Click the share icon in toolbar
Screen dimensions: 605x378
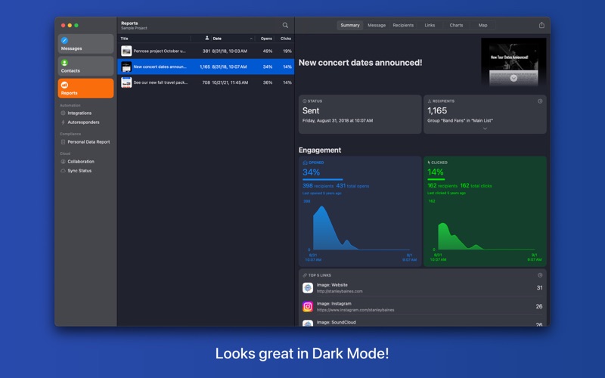click(541, 25)
